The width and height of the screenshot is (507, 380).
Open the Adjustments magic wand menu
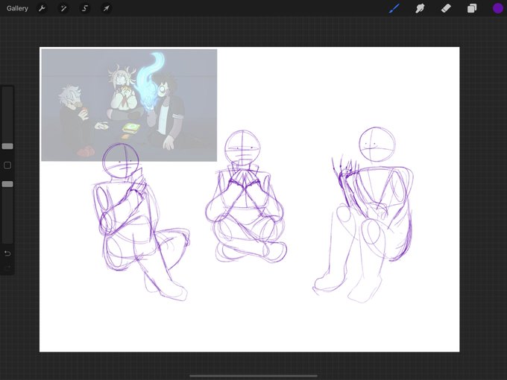[x=63, y=8]
